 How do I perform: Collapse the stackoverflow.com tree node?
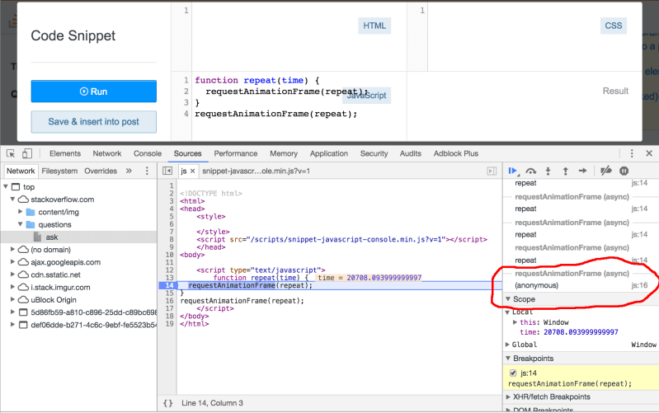12,199
